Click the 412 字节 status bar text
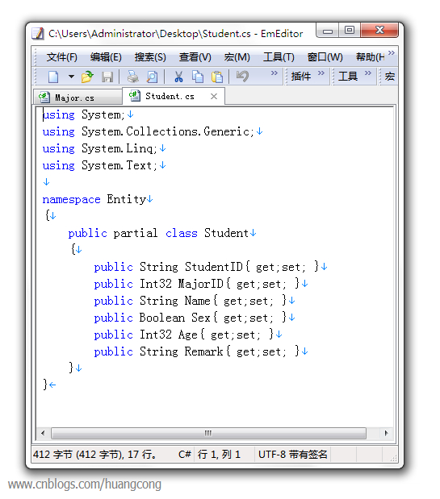440x499 pixels. pyautogui.click(x=94, y=455)
